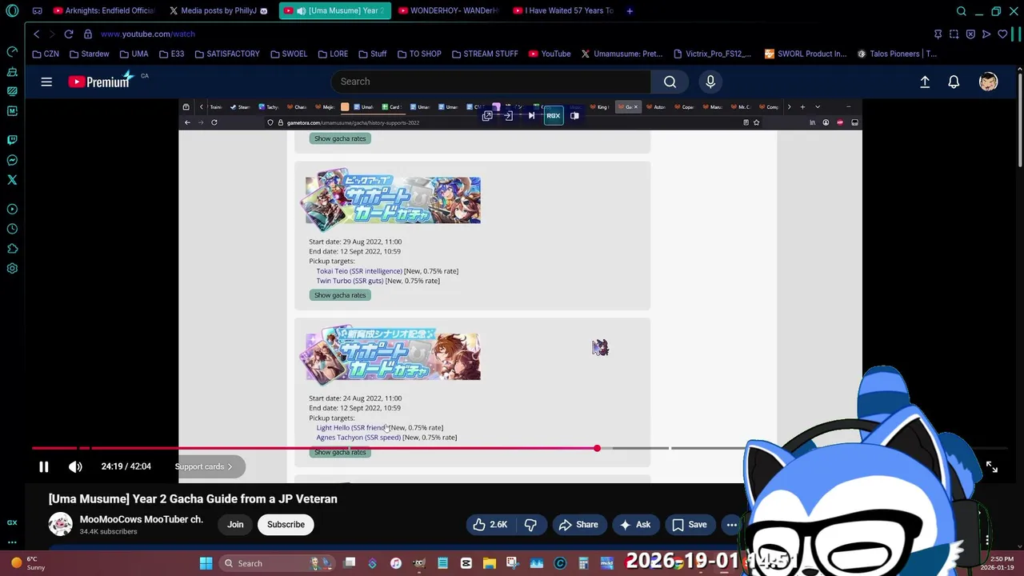The width and height of the screenshot is (1024, 576).
Task: Open the YouTube bookmark
Action: (550, 54)
